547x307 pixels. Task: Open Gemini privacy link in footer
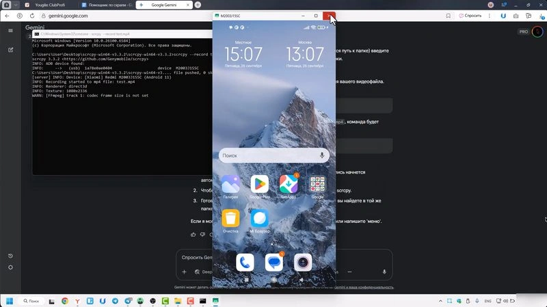pos(364,287)
